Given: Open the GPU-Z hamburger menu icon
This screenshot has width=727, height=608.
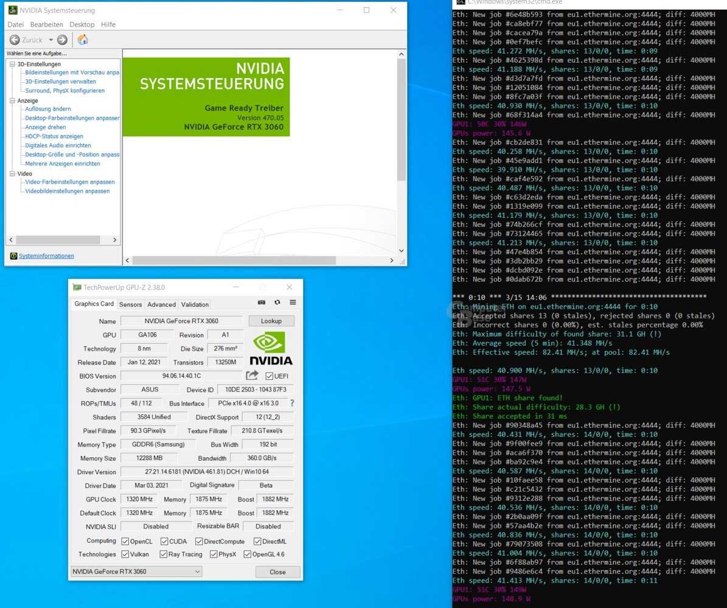Looking at the screenshot, I should [293, 302].
